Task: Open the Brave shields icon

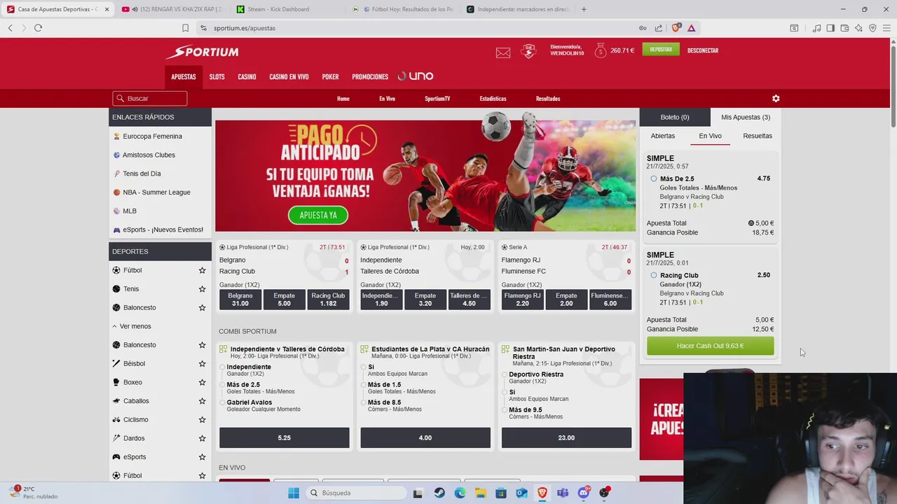Action: click(x=676, y=28)
